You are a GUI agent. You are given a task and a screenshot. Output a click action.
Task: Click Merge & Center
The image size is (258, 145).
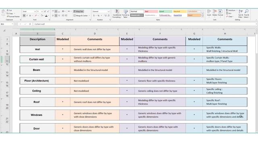pyautogui.click(x=81, y=16)
